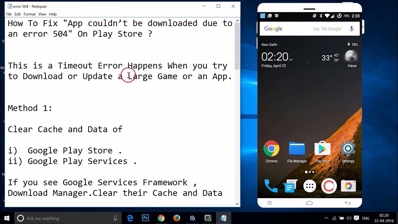Open the Notepad View menu
This screenshot has width=398, height=224.
pyautogui.click(x=42, y=14)
